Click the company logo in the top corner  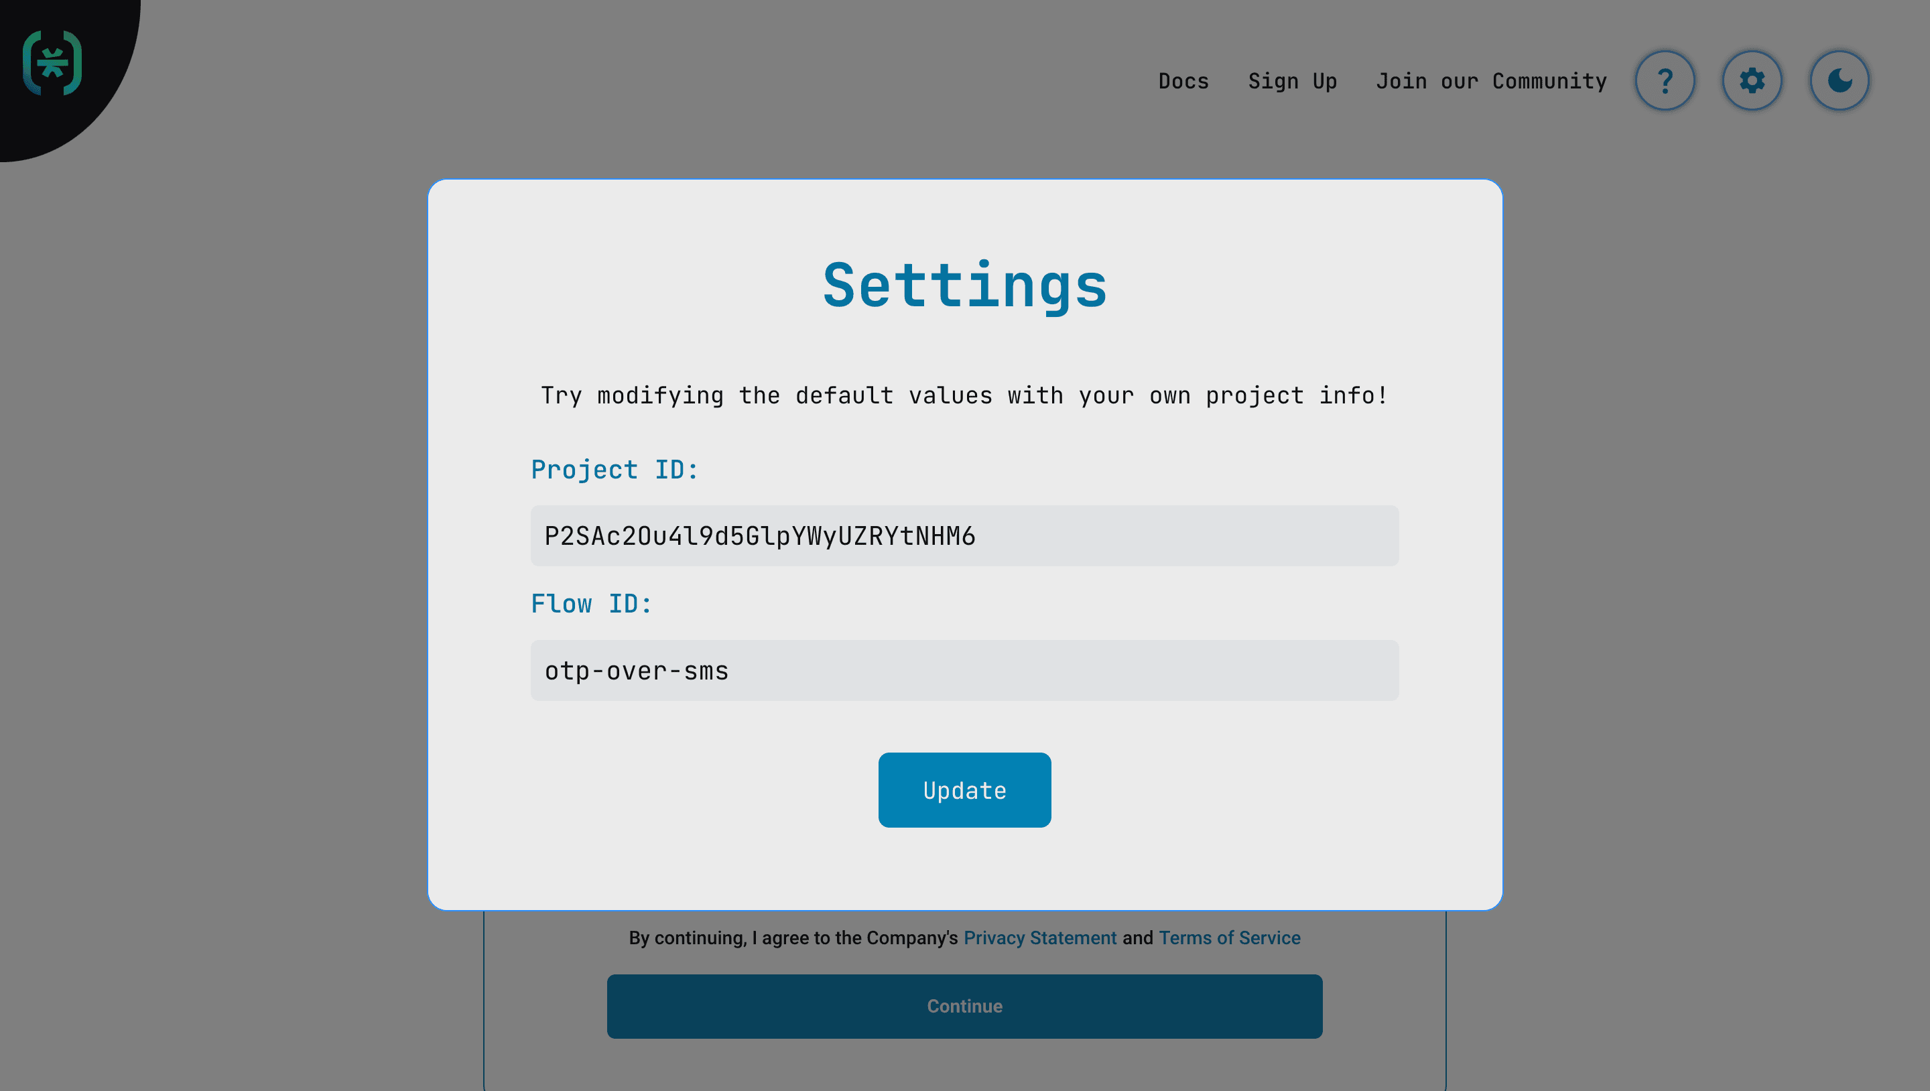(52, 64)
